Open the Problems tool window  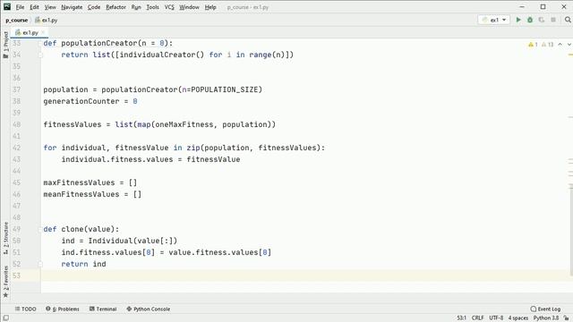63,309
